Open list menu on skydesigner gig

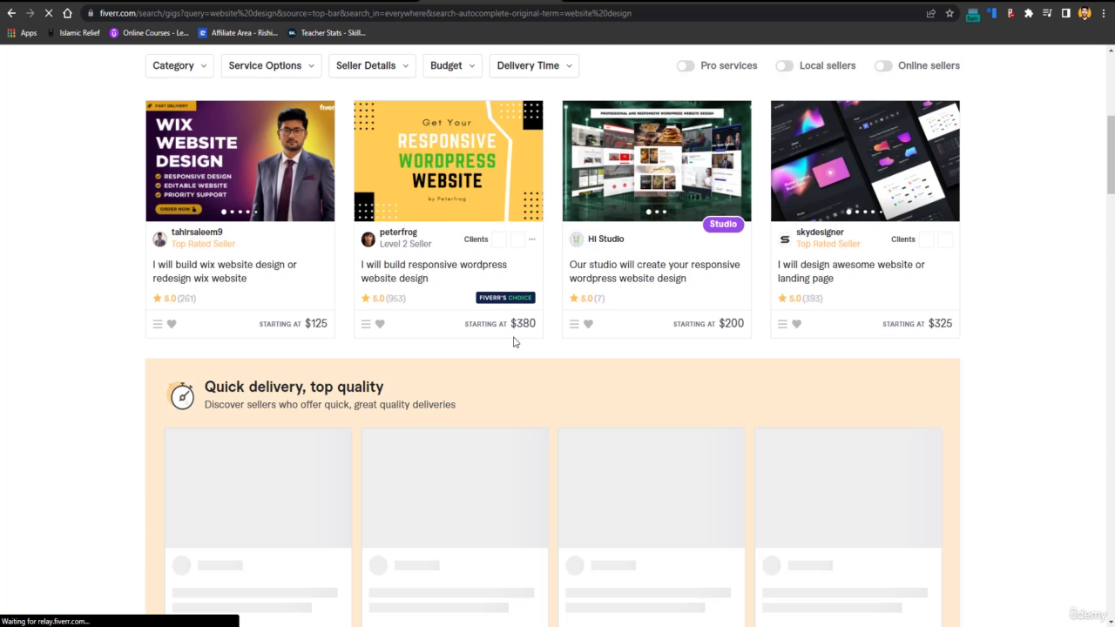click(782, 324)
